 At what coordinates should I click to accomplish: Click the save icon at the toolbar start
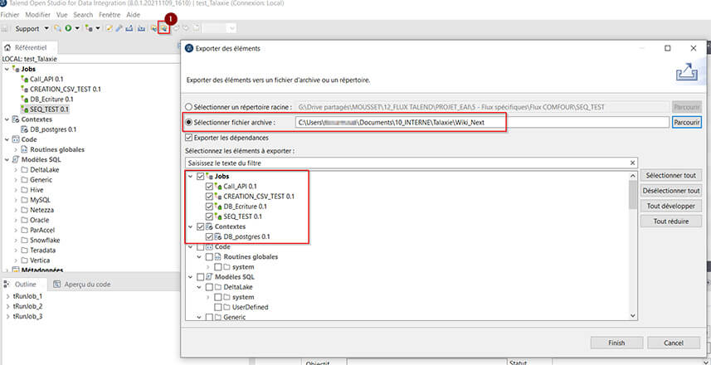(4, 28)
